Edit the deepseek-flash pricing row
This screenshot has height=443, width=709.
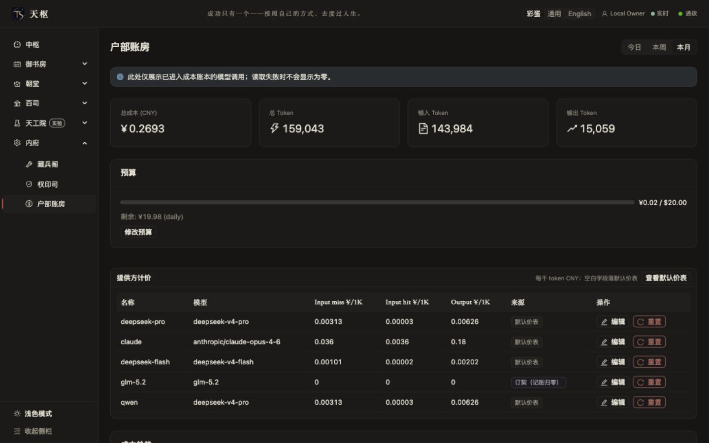click(x=613, y=362)
